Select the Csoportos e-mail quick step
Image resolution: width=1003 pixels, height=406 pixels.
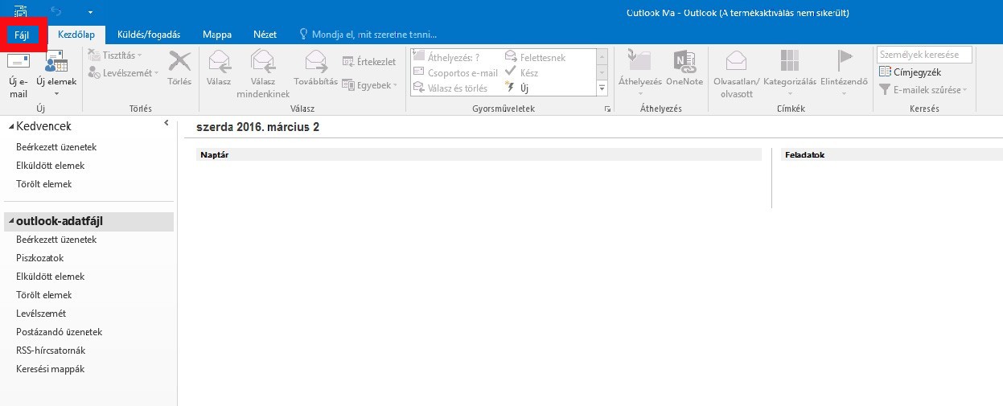(455, 72)
